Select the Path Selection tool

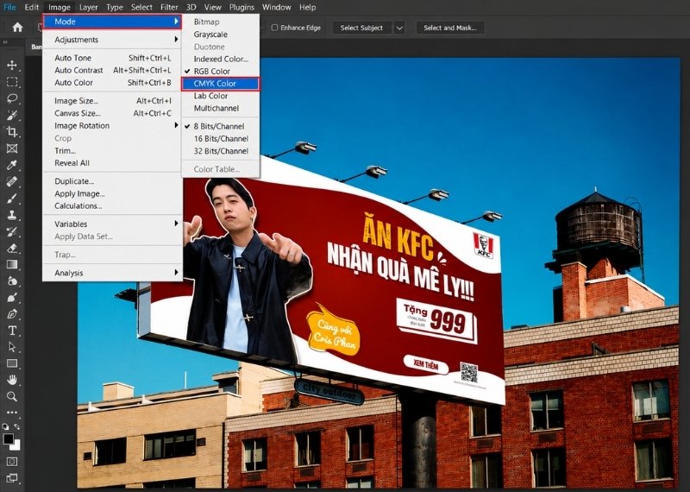(12, 347)
